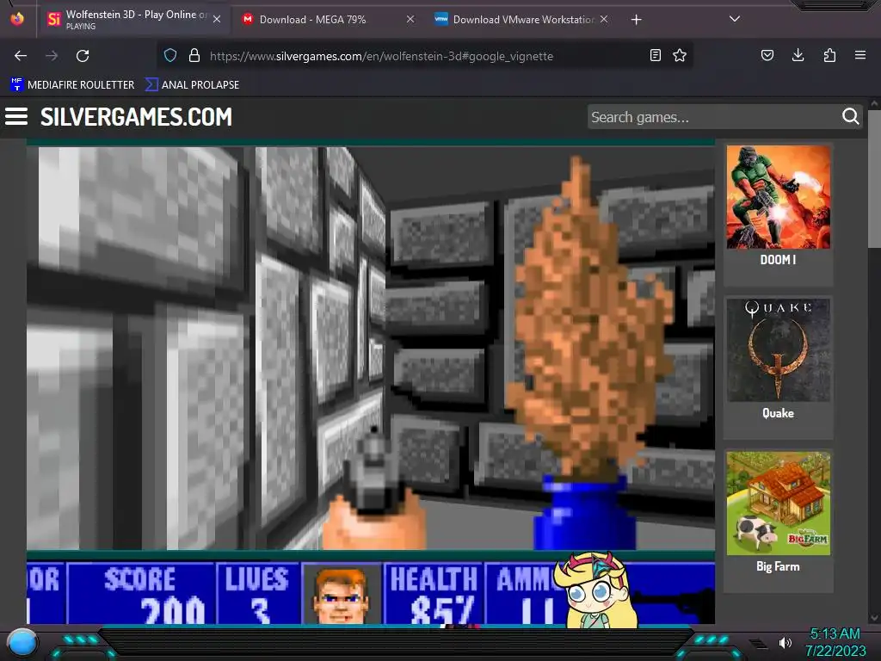This screenshot has height=661, width=881.
Task: Click the page vertical scrollbar thumb
Action: coord(874,179)
